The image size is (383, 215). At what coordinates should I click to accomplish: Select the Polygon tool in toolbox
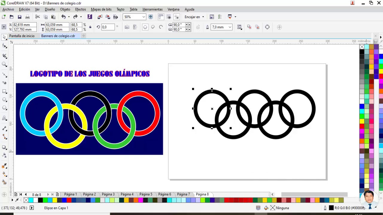coord(4,108)
